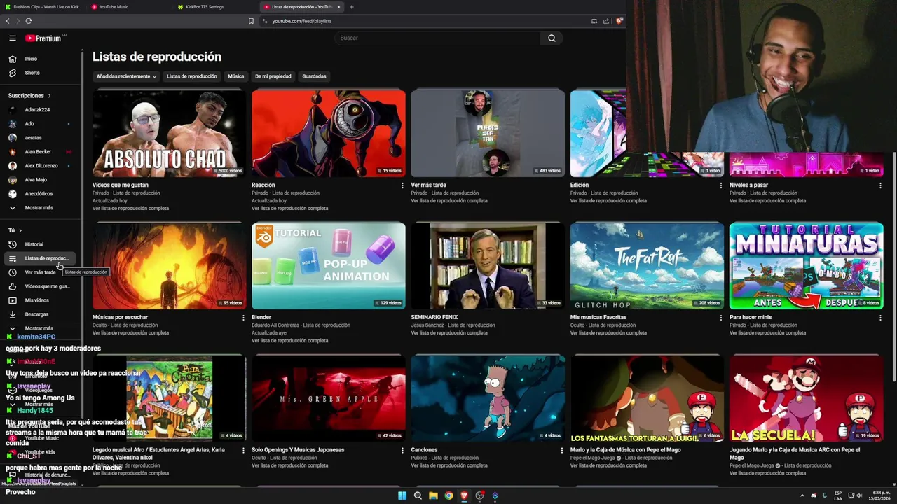Image resolution: width=897 pixels, height=504 pixels.
Task: Close the Listas de reproducción browser tab
Action: [x=339, y=7]
